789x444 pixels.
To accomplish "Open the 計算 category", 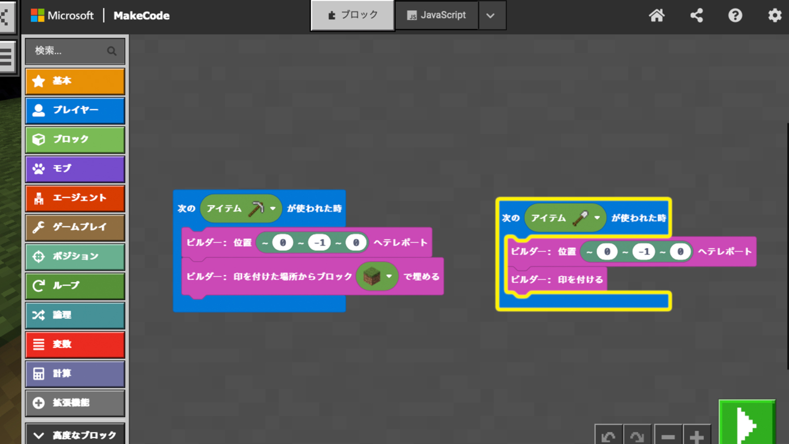I will (x=75, y=373).
